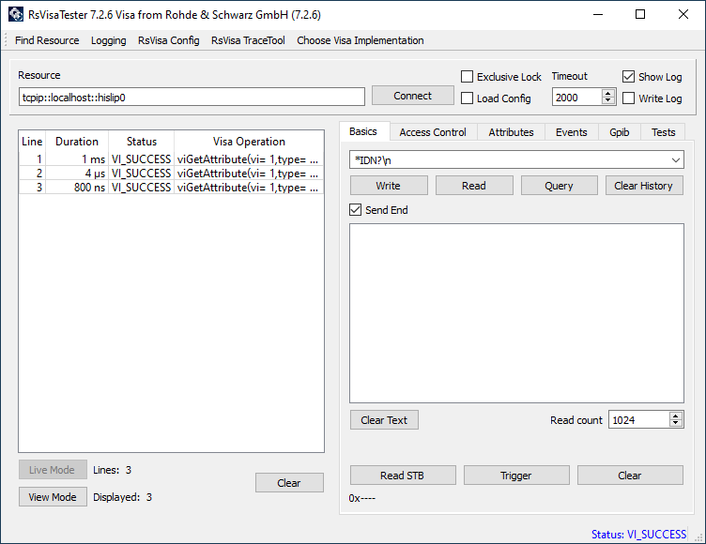Click the Timeout value field
Image resolution: width=706 pixels, height=544 pixels.
point(576,98)
